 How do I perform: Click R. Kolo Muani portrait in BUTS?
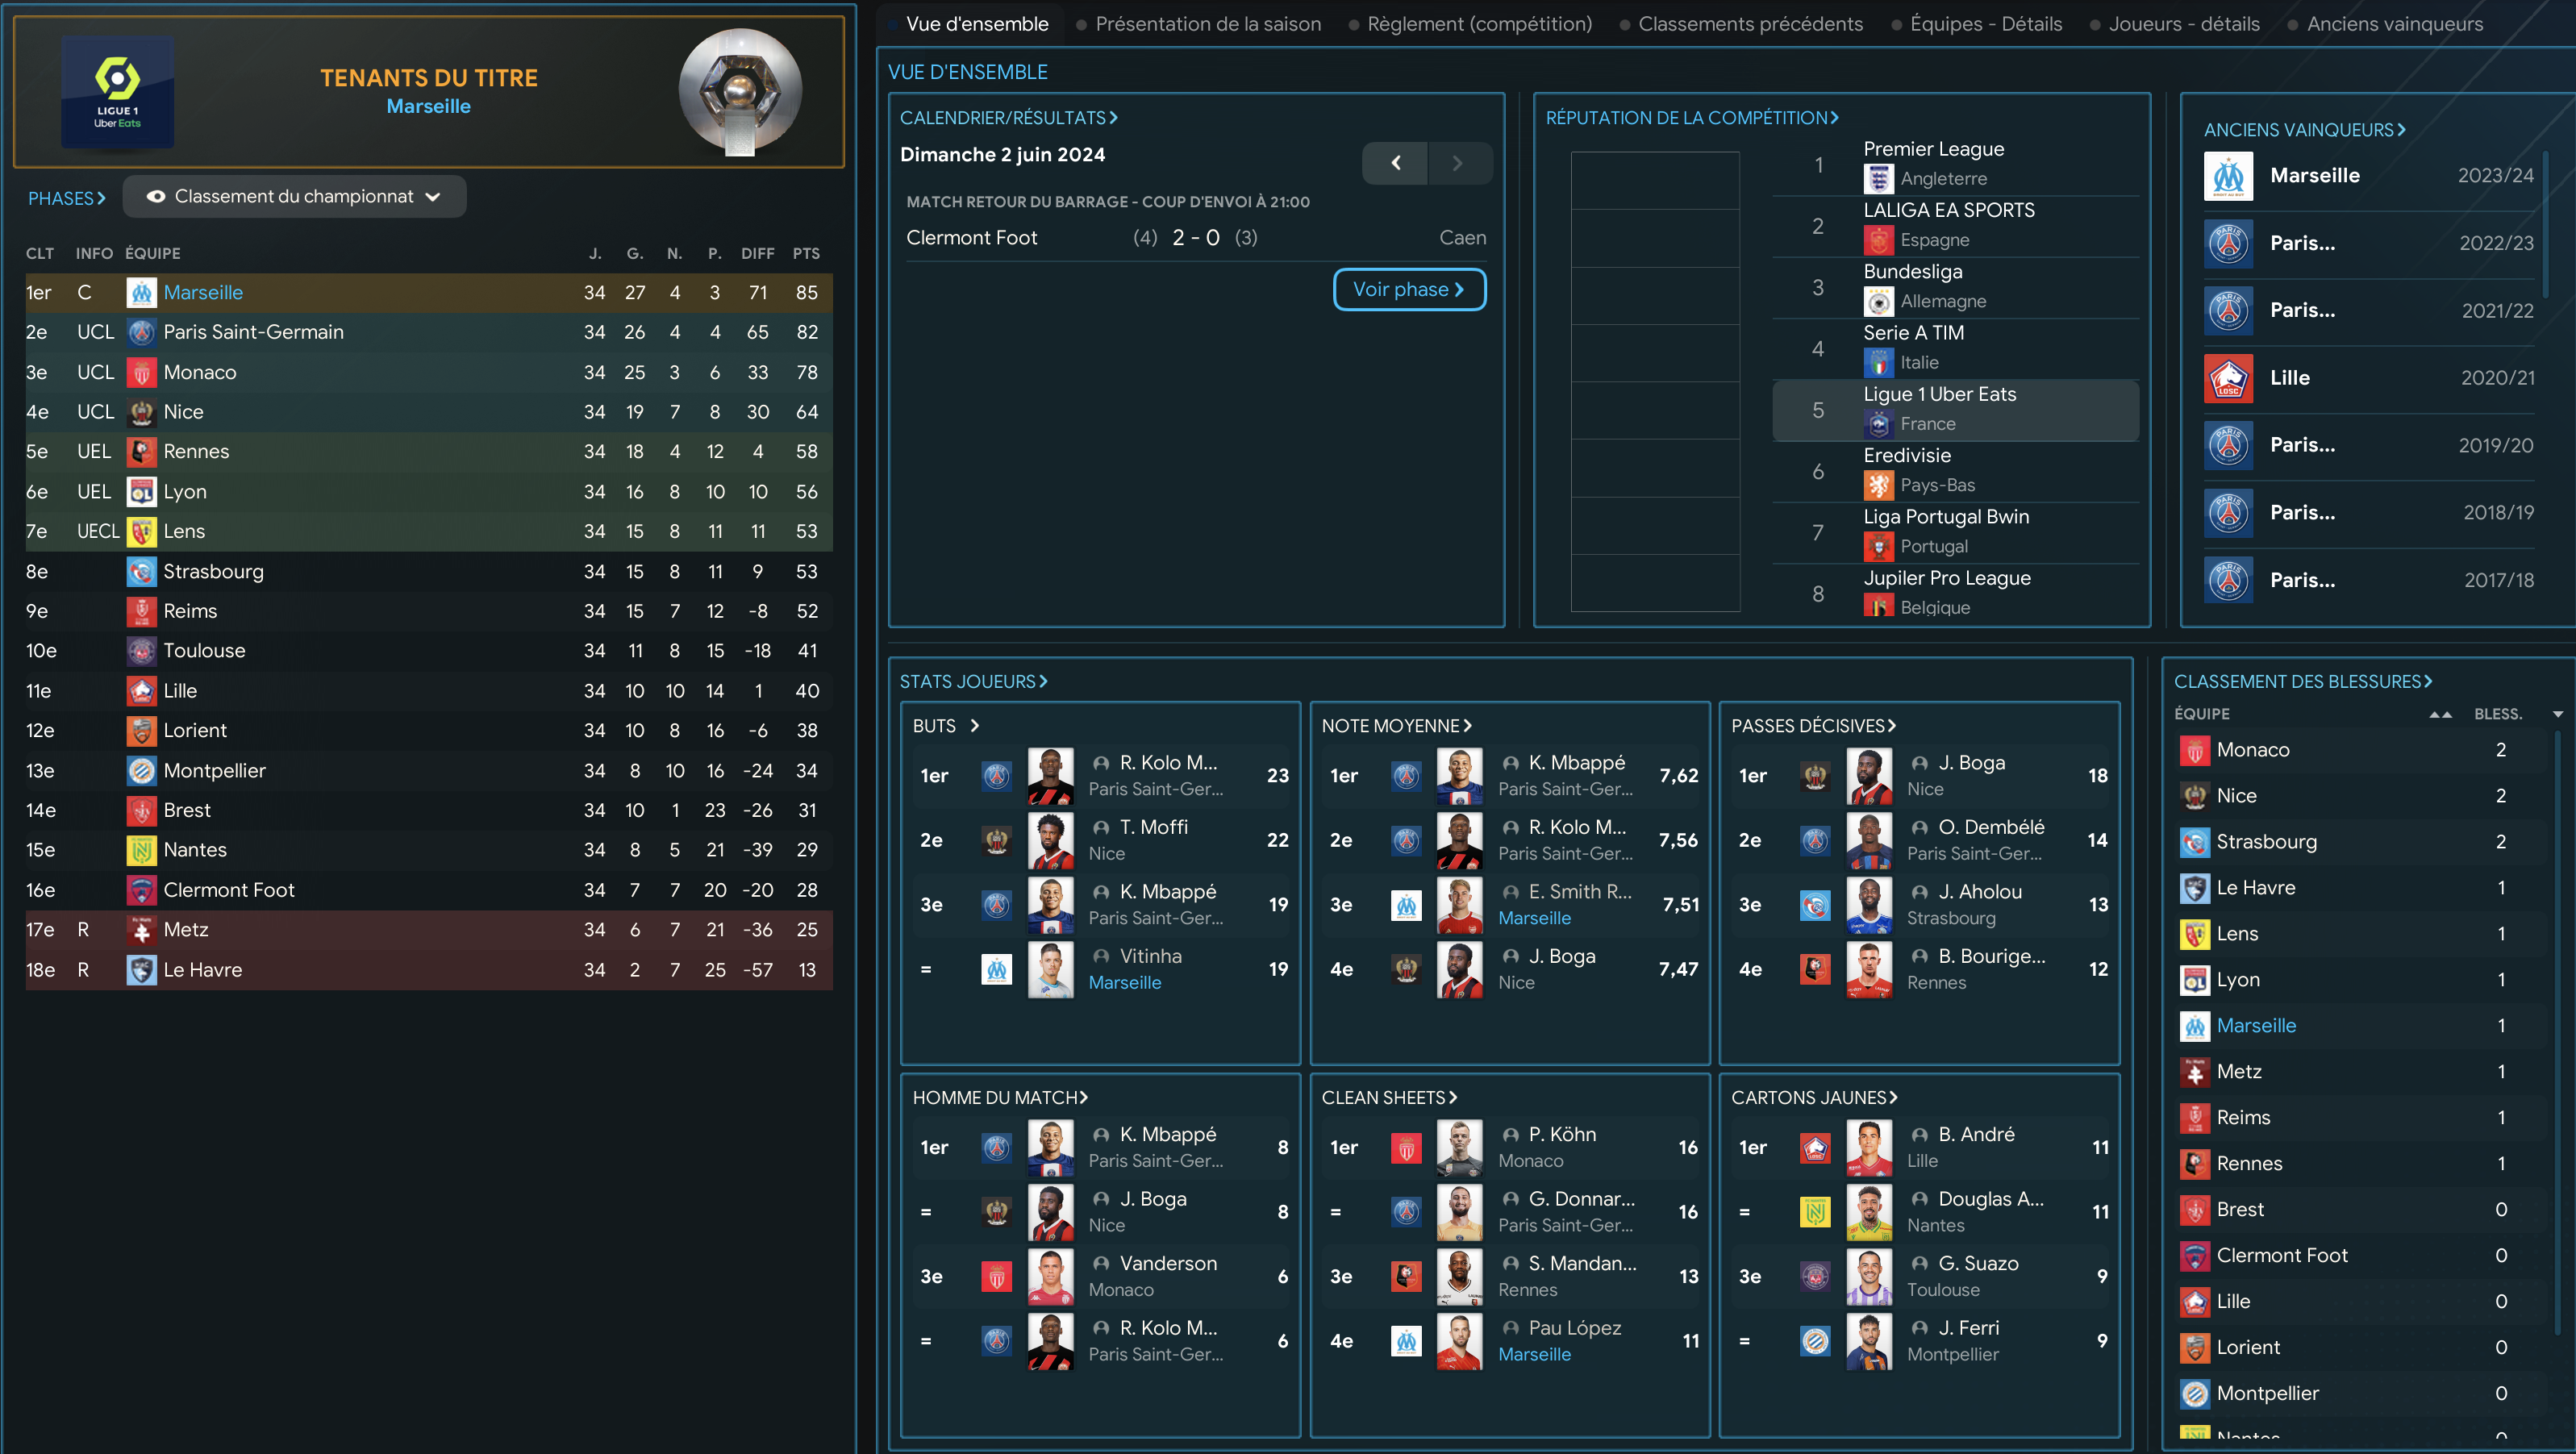[x=1050, y=776]
